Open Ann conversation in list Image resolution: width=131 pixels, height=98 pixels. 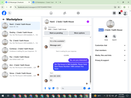point(20,66)
